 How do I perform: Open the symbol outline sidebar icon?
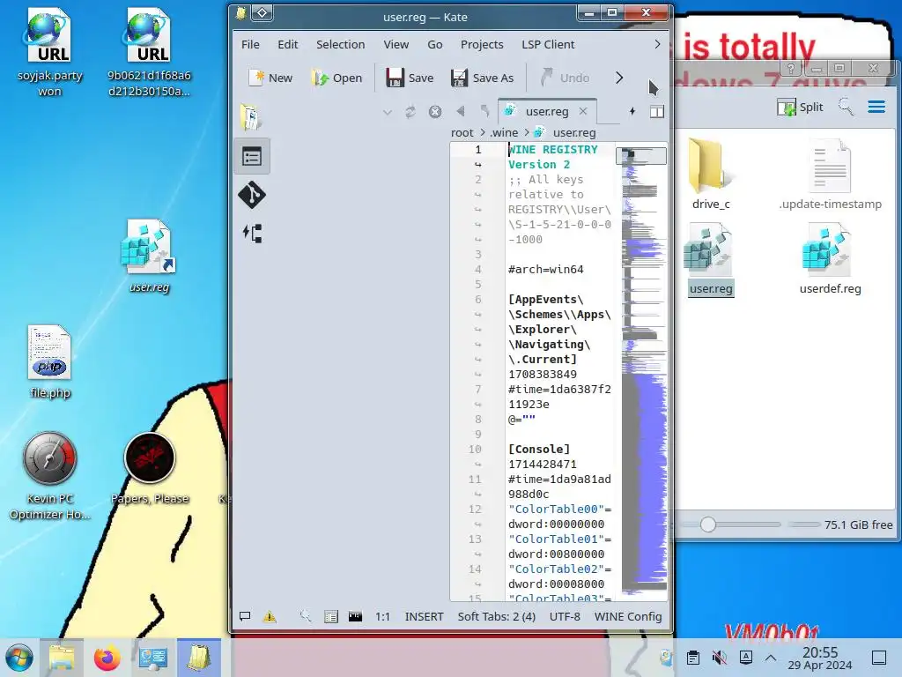point(252,233)
